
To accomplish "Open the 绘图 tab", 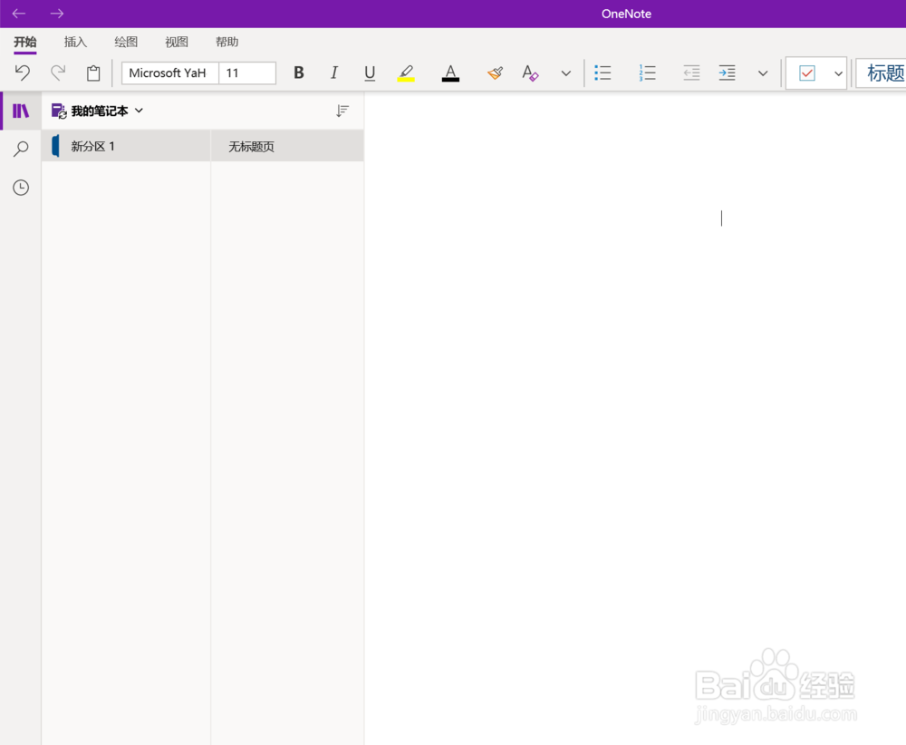I will click(x=126, y=43).
